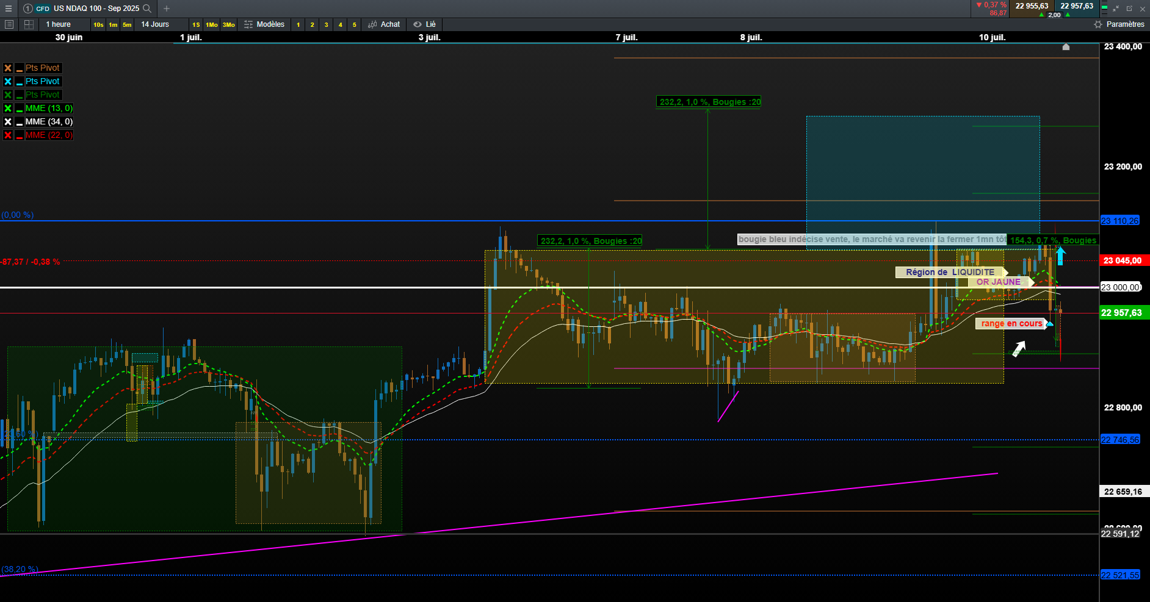
Task: Shrink the chart window with arrows icon
Action: coord(1116,9)
